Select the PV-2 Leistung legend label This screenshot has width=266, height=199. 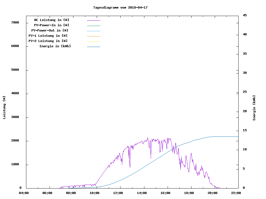(x=48, y=41)
